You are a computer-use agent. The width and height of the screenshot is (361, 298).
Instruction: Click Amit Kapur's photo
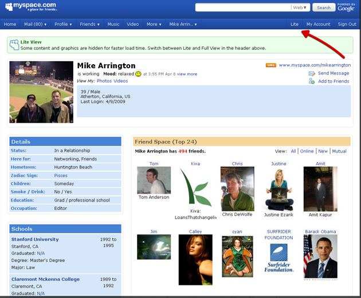(320, 189)
